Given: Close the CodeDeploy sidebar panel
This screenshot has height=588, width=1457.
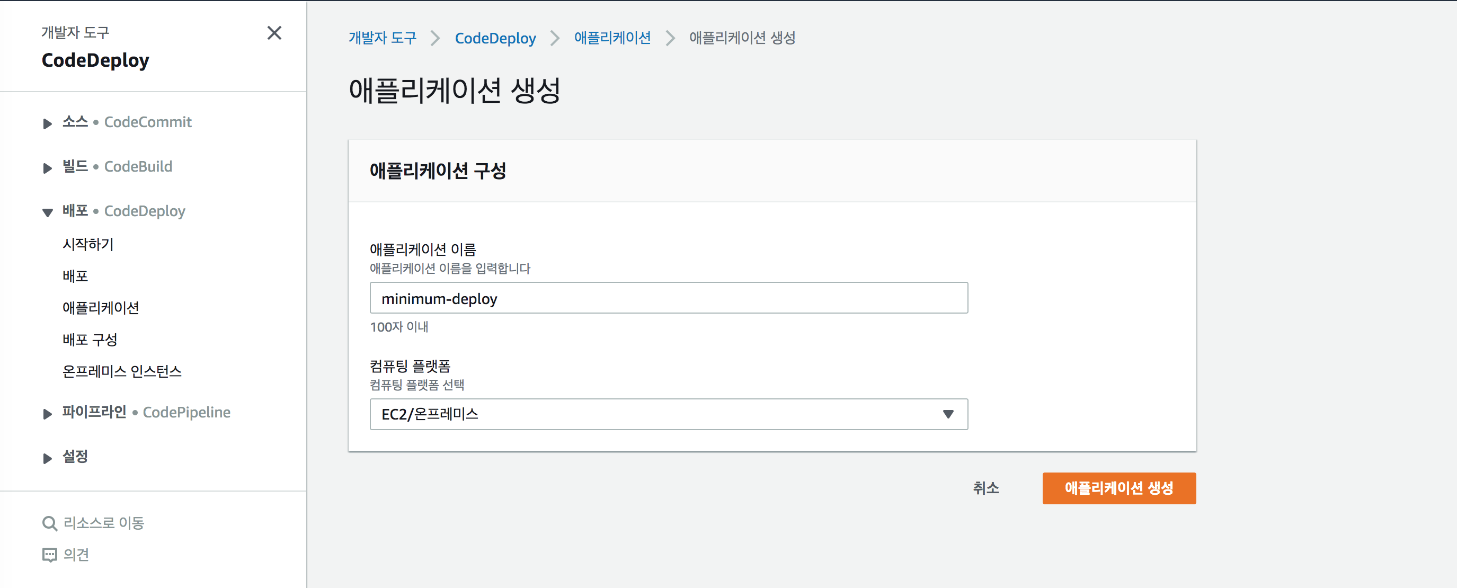Looking at the screenshot, I should pyautogui.click(x=274, y=33).
